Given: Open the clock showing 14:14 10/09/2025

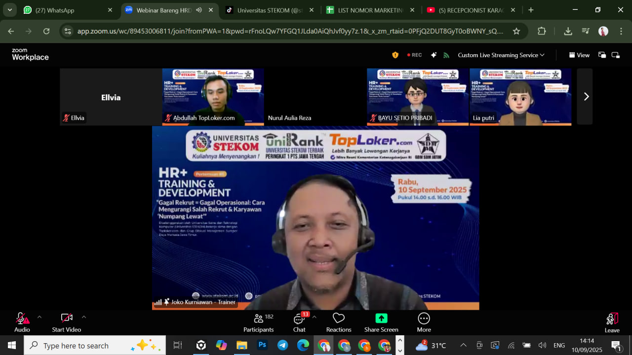Looking at the screenshot, I should 587,345.
